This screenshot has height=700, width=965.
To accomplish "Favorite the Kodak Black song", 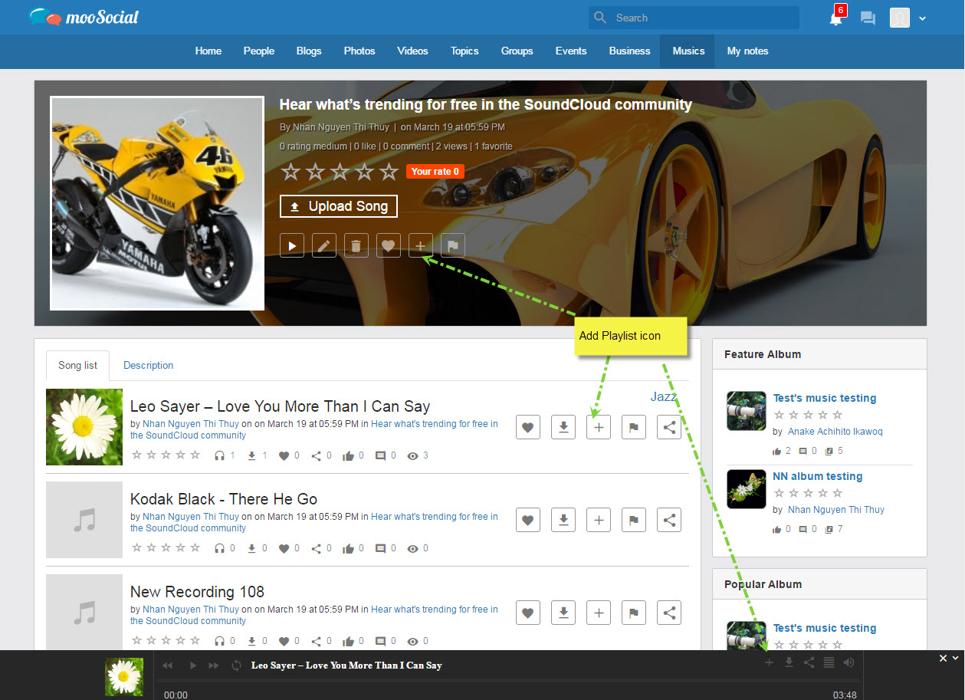I will click(x=528, y=520).
